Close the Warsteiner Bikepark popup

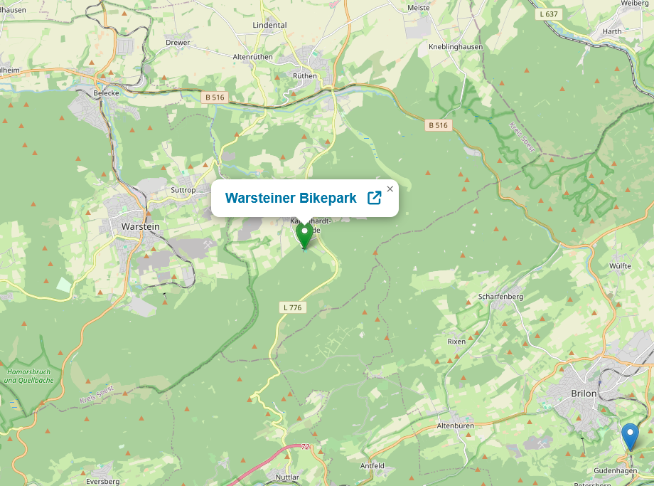click(390, 189)
